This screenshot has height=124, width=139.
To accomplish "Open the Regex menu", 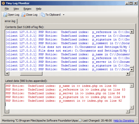I will click(28, 9).
